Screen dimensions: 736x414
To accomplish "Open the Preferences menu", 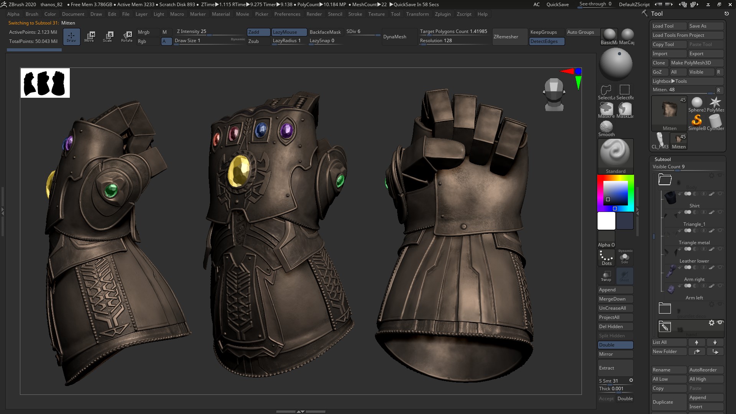I will tap(287, 14).
